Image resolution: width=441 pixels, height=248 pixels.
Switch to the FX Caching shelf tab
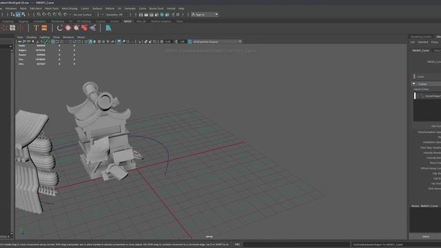84,21
